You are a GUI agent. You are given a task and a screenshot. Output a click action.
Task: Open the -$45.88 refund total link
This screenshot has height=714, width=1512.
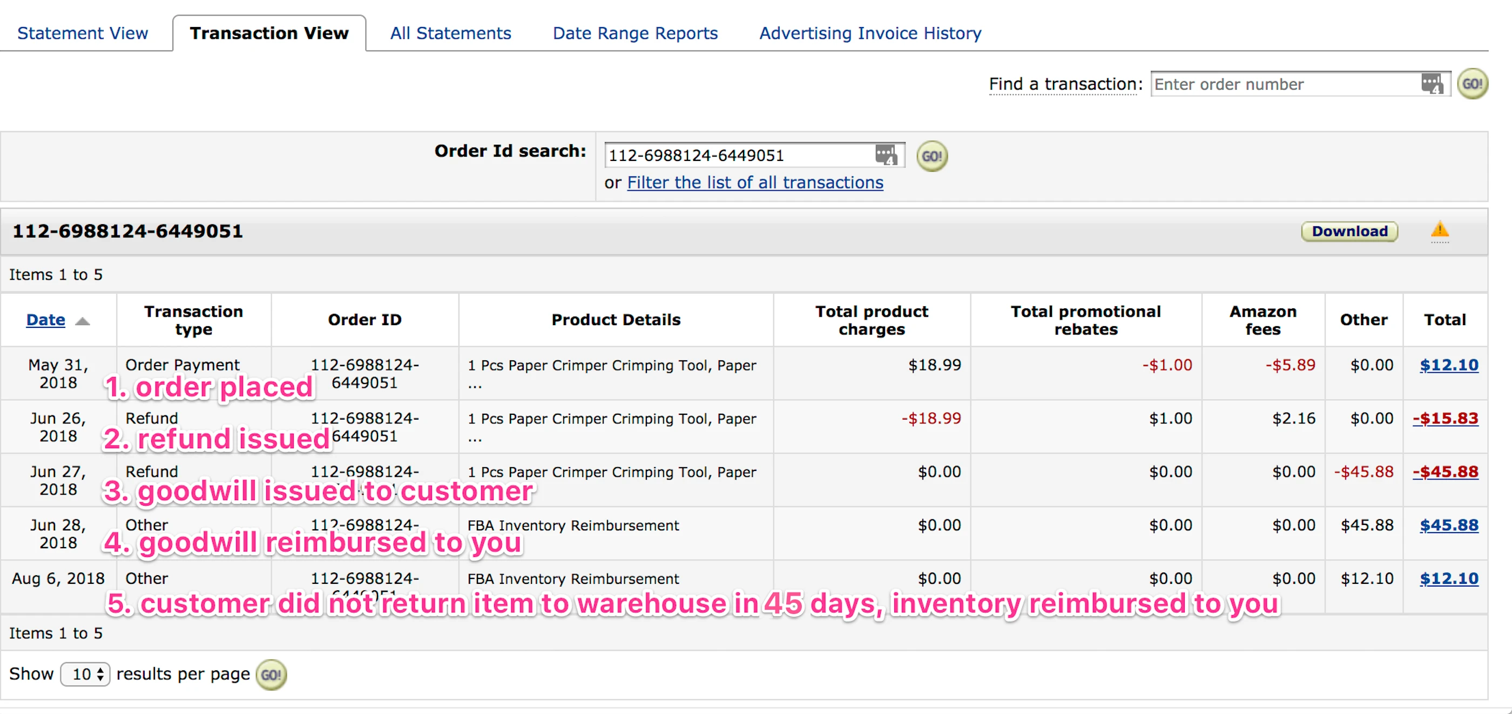[1445, 471]
